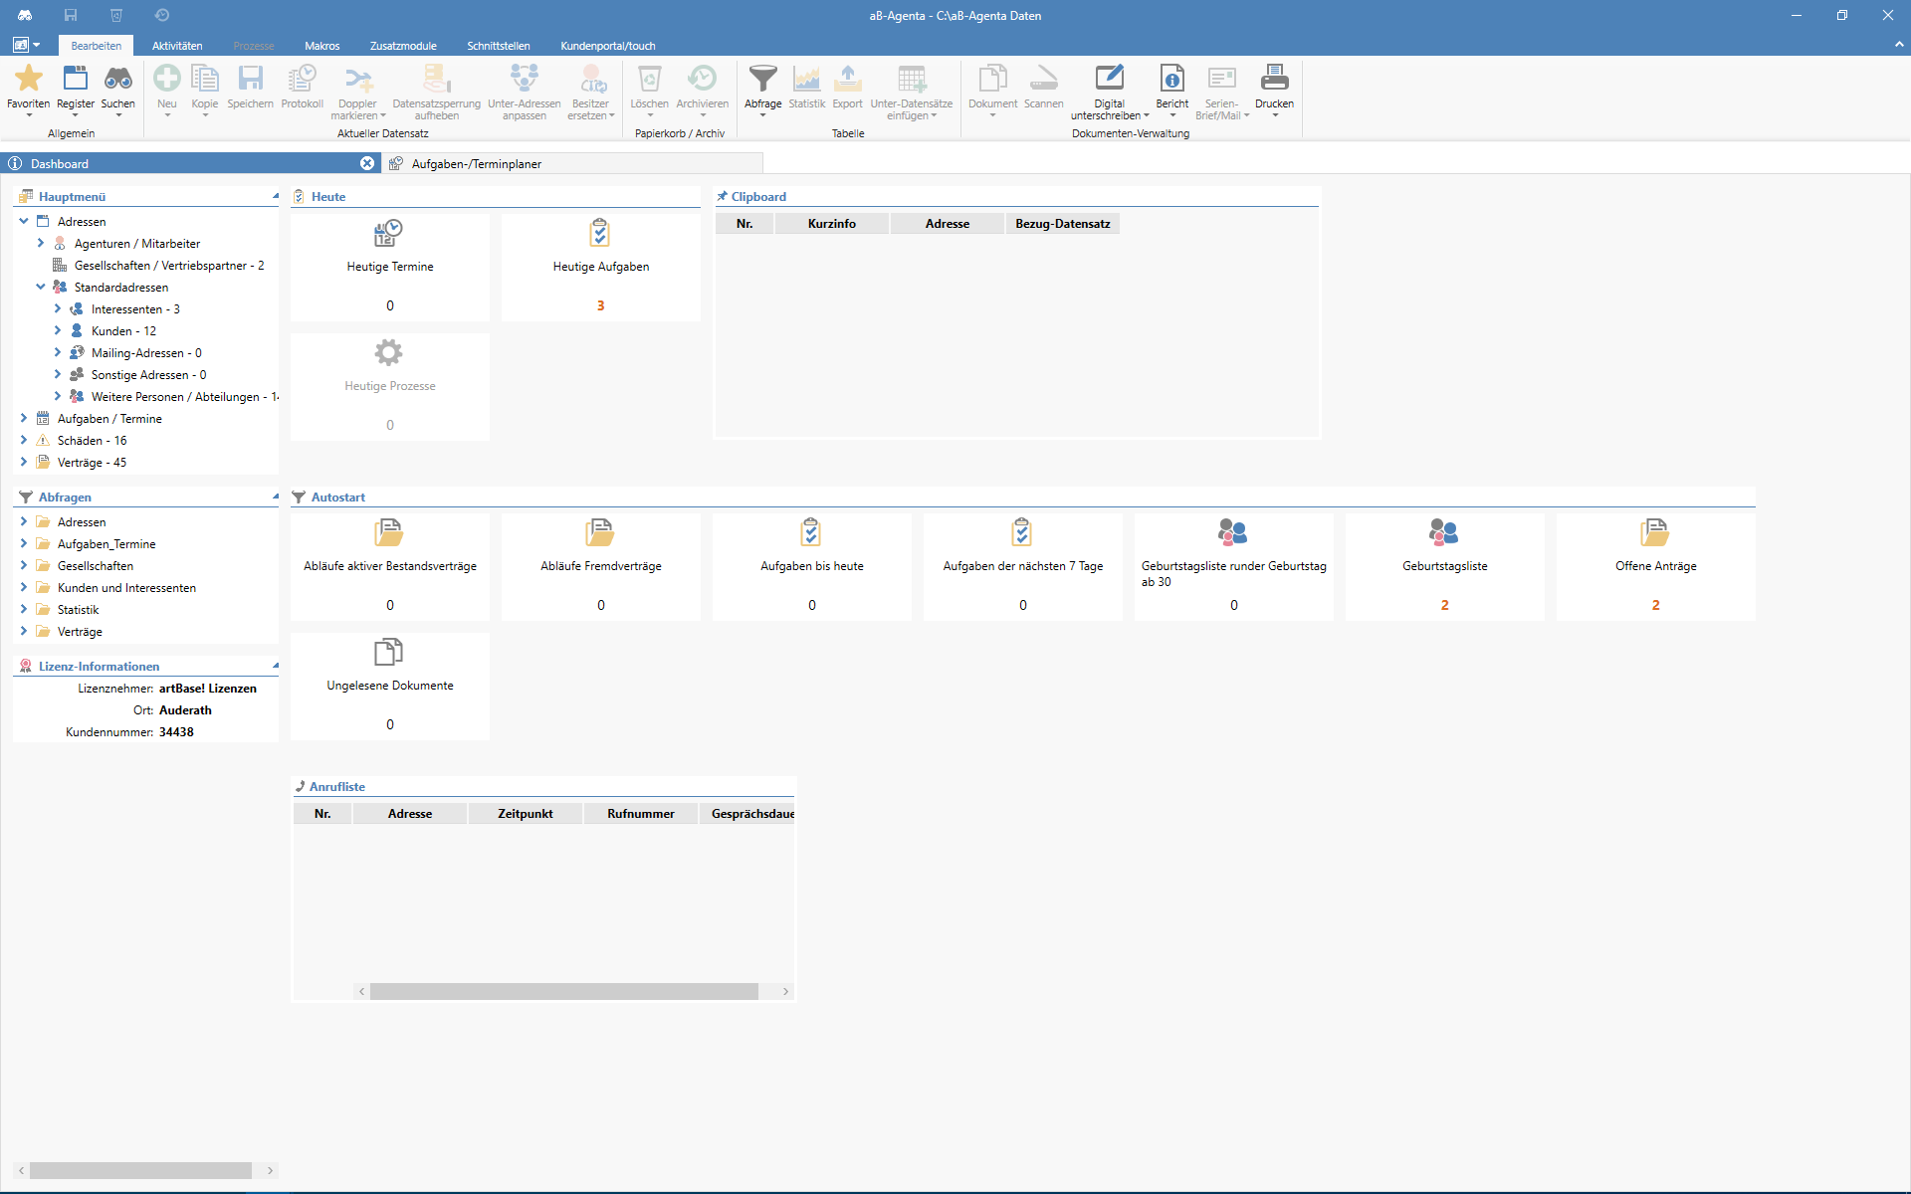Switch to Aktivitäten ribbon tab
This screenshot has width=1911, height=1194.
tap(177, 46)
